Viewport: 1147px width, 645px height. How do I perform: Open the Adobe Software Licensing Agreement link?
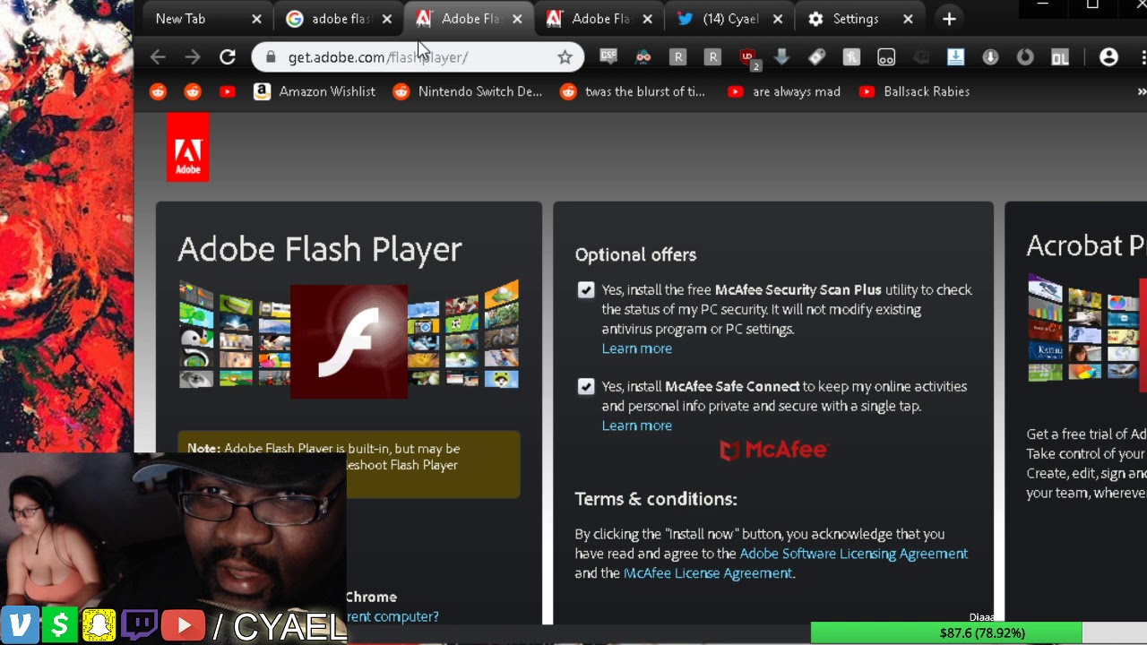tap(853, 554)
